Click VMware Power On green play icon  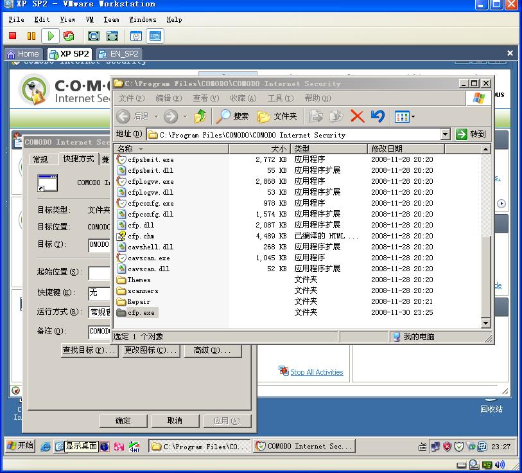(x=51, y=36)
